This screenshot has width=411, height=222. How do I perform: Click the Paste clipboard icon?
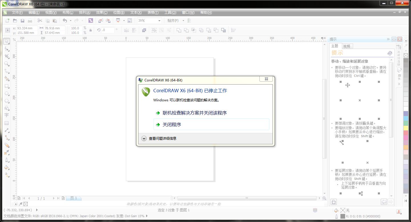pos(55,20)
